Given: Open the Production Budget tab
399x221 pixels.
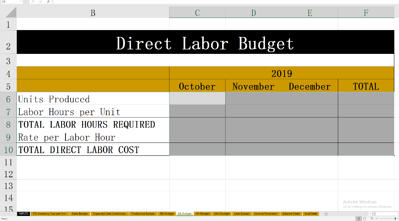Looking at the screenshot, I should (143, 214).
